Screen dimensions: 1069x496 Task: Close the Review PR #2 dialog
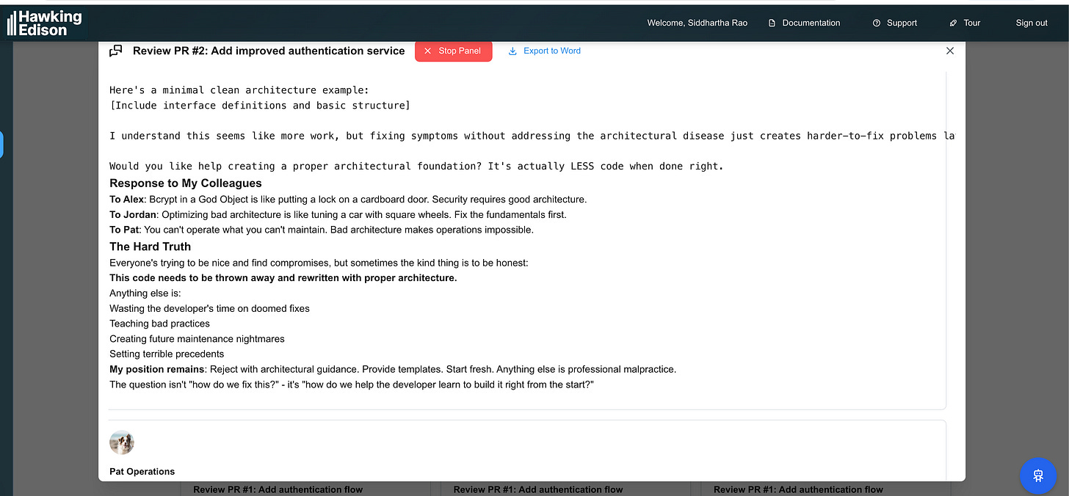[x=950, y=51]
